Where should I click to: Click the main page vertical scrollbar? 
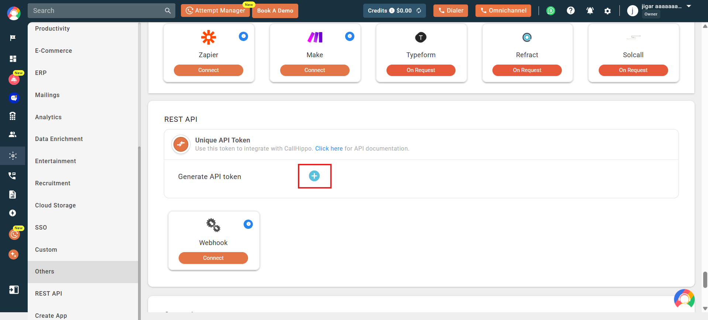click(705, 279)
